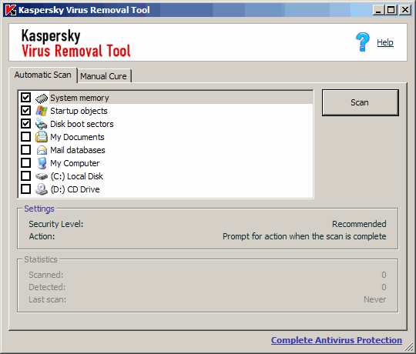
Task: Click the Security Level: label
Action: coord(56,224)
